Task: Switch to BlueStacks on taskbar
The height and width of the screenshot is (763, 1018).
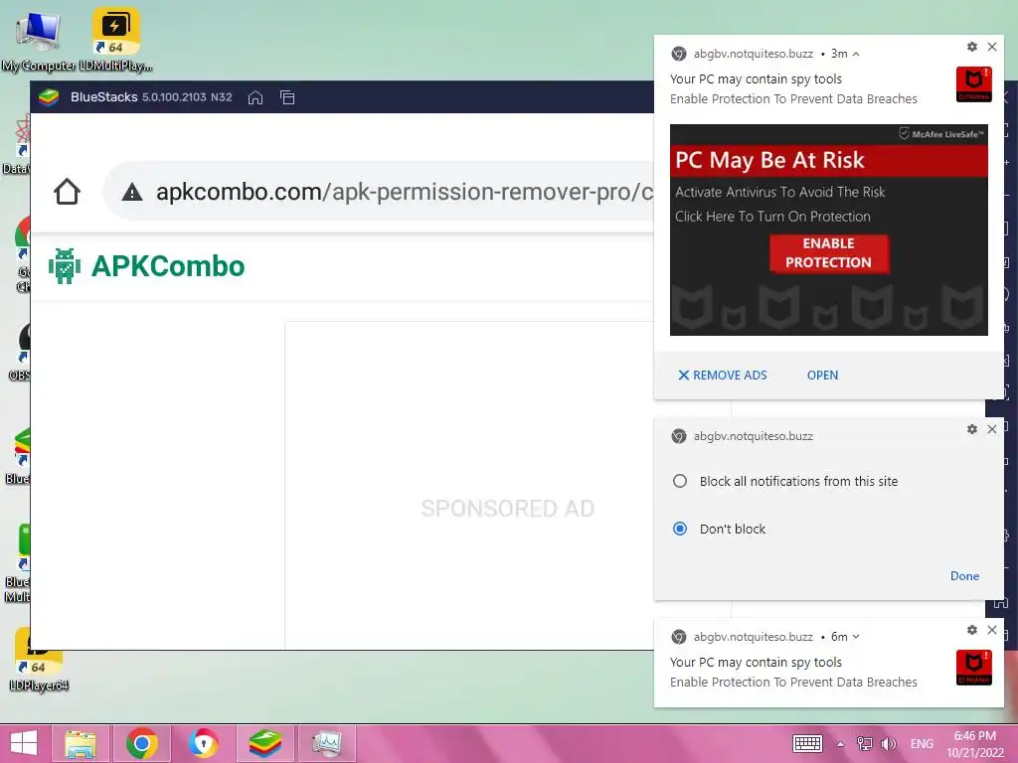Action: [x=264, y=743]
